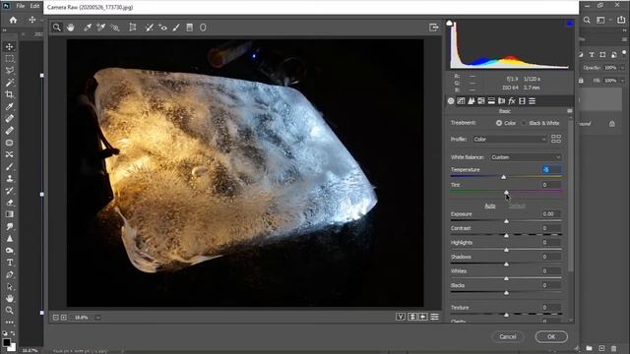Select Photoshop Type tool in left toolbar
Image resolution: width=630 pixels, height=354 pixels.
(x=9, y=263)
